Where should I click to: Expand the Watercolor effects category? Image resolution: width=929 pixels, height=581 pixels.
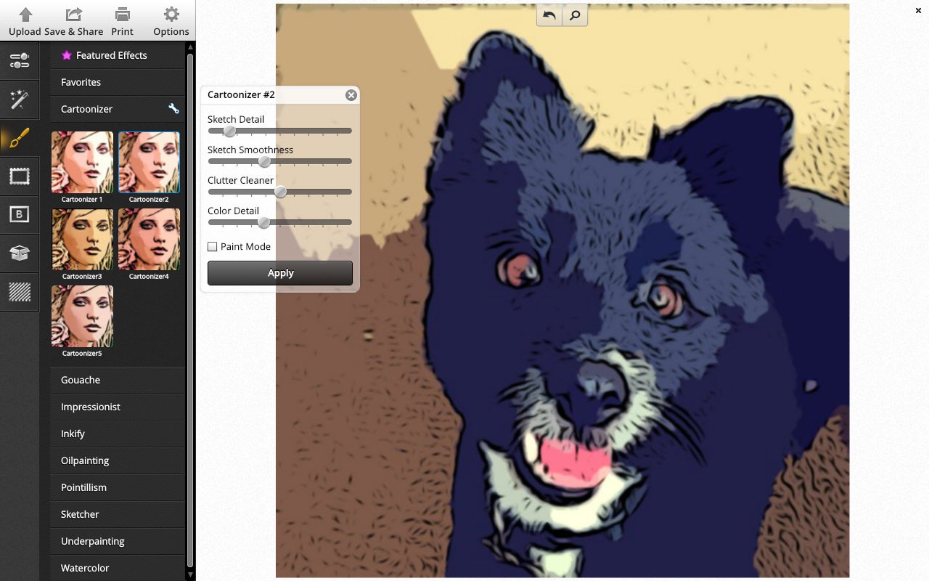(x=118, y=568)
